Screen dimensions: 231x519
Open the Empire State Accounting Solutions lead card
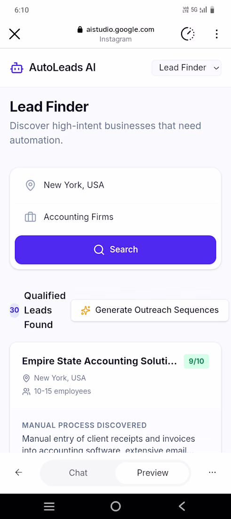116,397
